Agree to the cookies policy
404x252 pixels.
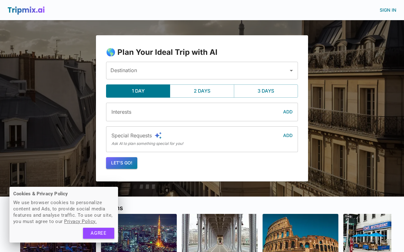coord(98,233)
